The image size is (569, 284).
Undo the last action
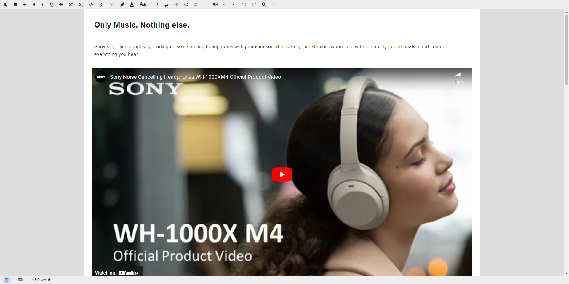[244, 4]
